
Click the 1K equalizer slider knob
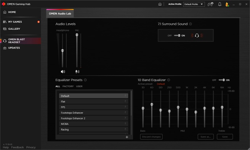(187, 109)
